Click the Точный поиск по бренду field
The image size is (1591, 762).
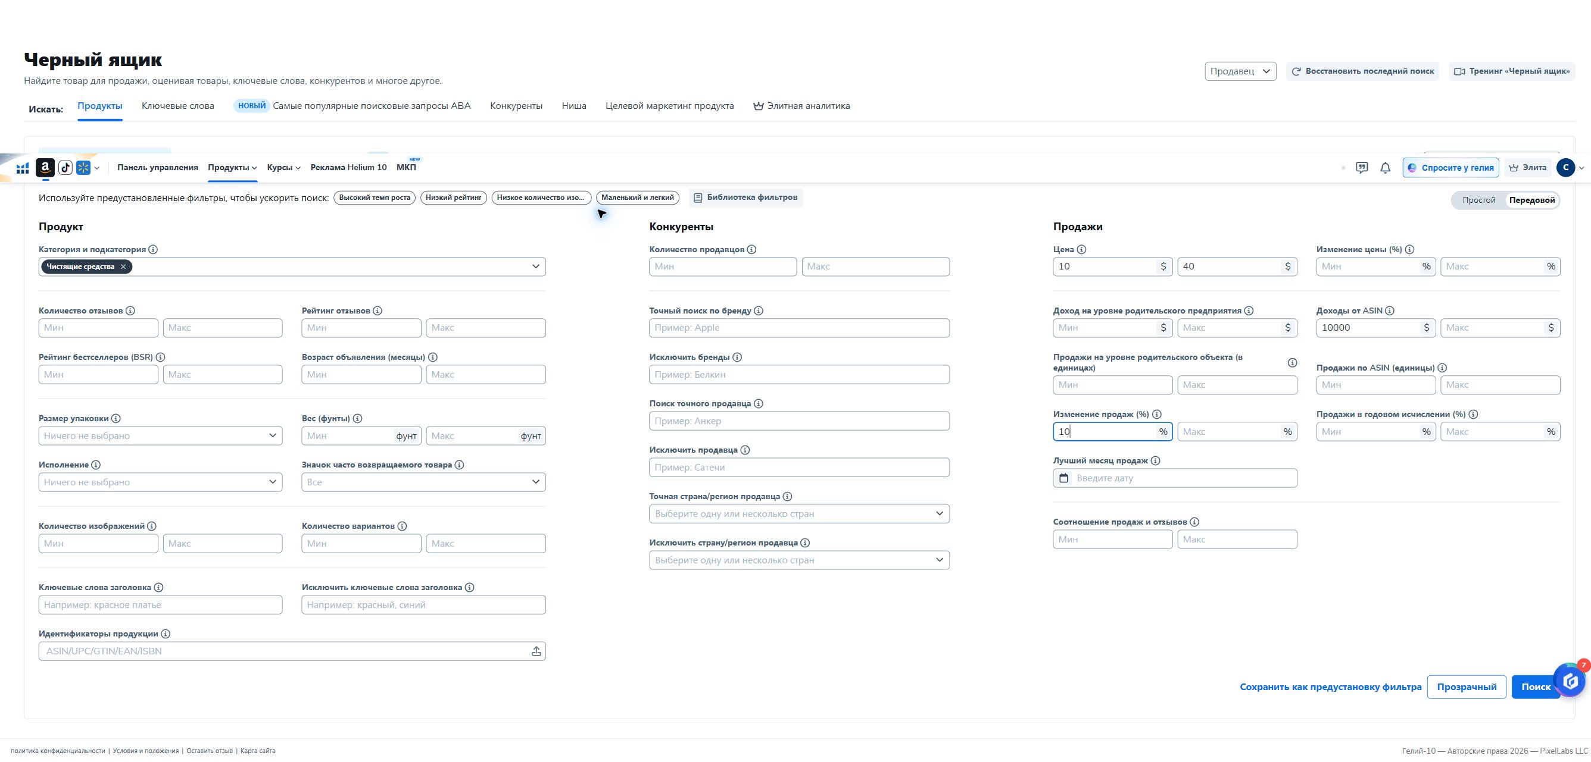coord(799,328)
